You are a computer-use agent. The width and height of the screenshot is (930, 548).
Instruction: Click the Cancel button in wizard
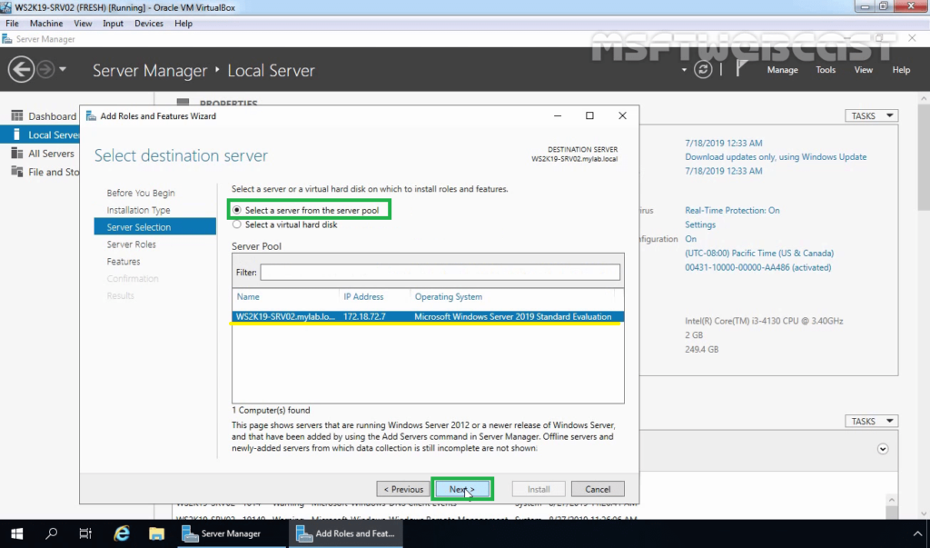pos(598,489)
